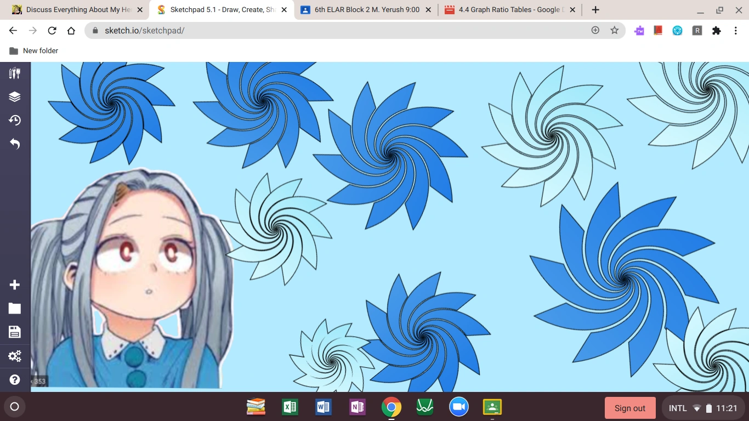Open the History panel clock icon
The width and height of the screenshot is (749, 421).
(14, 120)
